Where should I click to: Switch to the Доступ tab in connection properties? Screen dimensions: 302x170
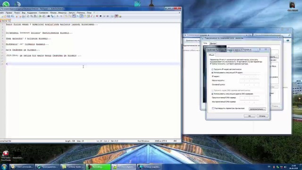[x=213, y=43]
